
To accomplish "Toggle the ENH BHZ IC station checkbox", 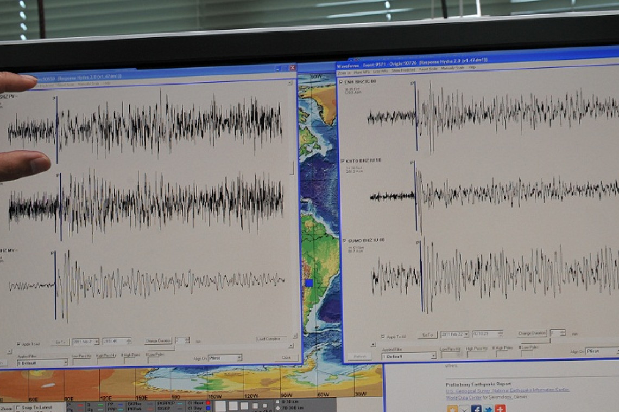I will point(341,82).
